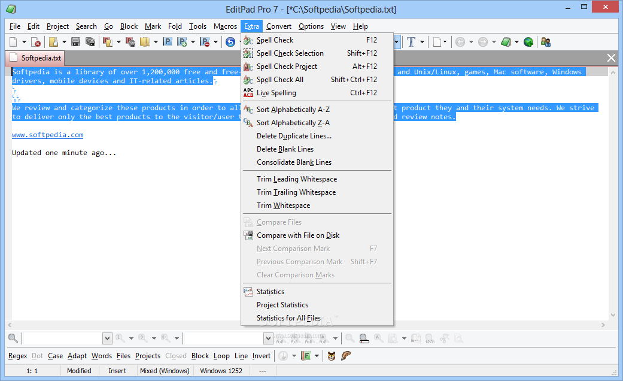Expand the Open Folder dropdown arrow
Image resolution: width=623 pixels, height=381 pixels.
click(156, 42)
